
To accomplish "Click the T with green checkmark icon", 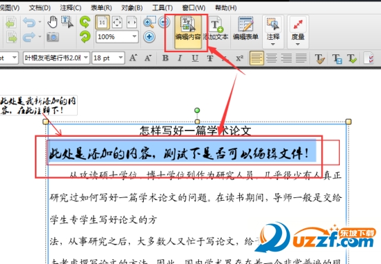I will click(351, 58).
